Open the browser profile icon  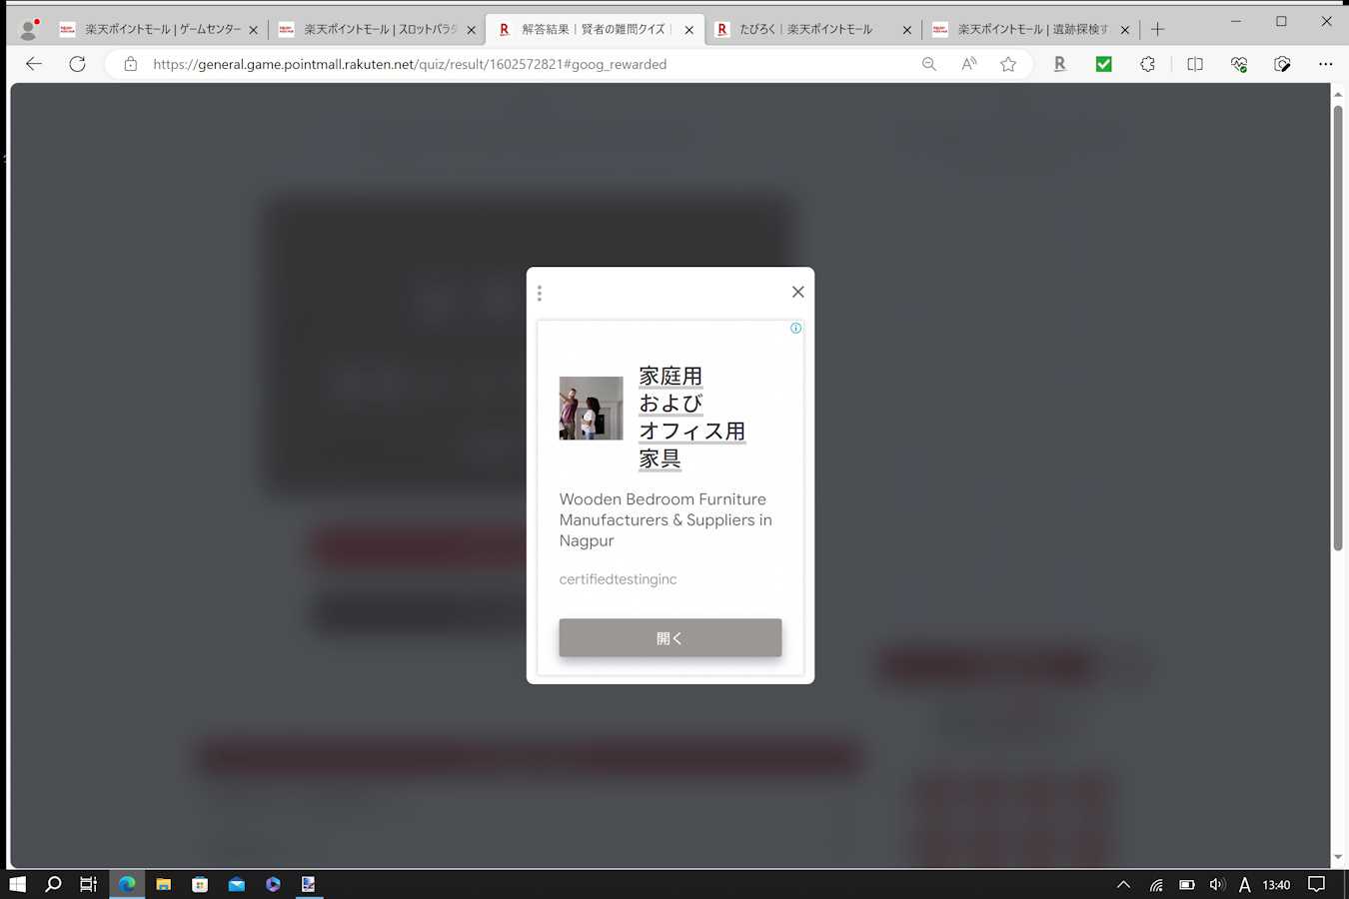pos(28,29)
